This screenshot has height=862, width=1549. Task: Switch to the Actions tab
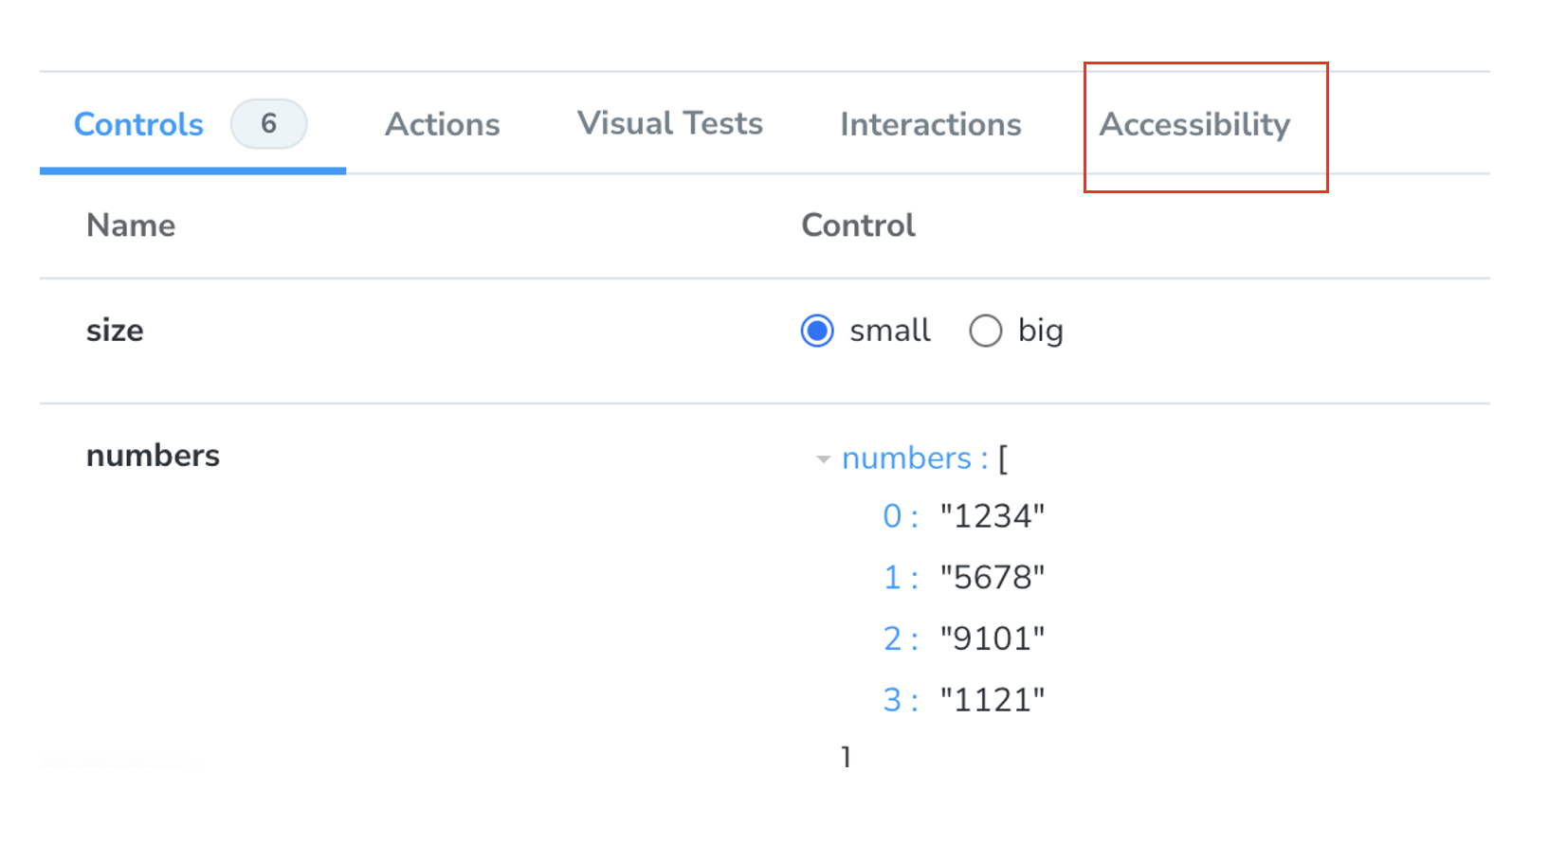click(x=442, y=124)
